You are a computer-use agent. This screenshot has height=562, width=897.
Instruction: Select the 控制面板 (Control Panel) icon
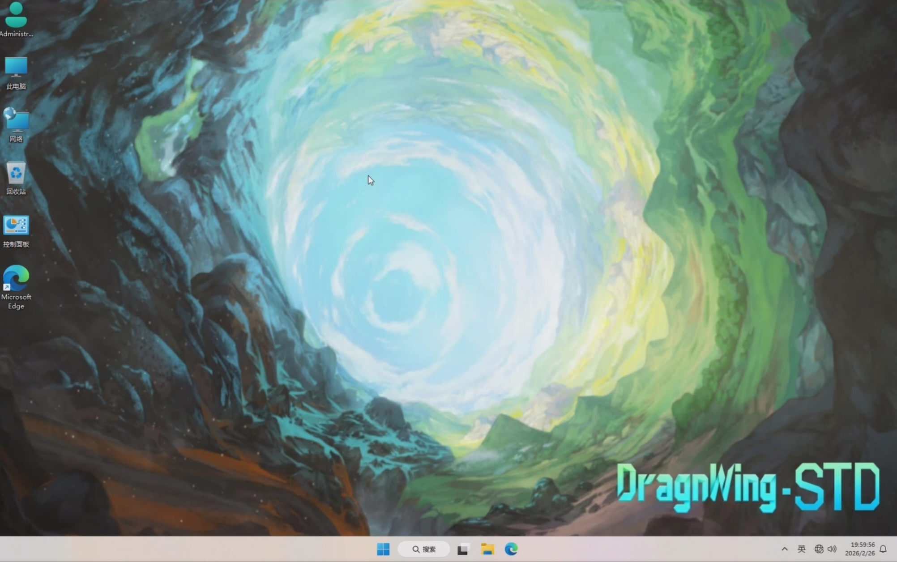pyautogui.click(x=16, y=226)
